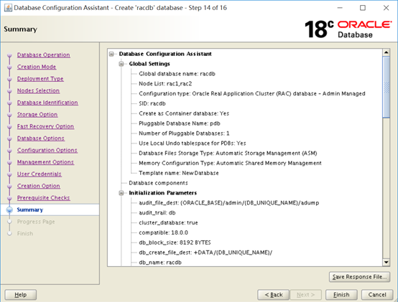The height and width of the screenshot is (302, 398).
Task: Select the Configuration type RAC row
Action: (x=251, y=93)
